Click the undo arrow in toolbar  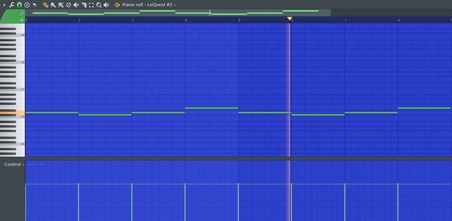tap(35, 5)
